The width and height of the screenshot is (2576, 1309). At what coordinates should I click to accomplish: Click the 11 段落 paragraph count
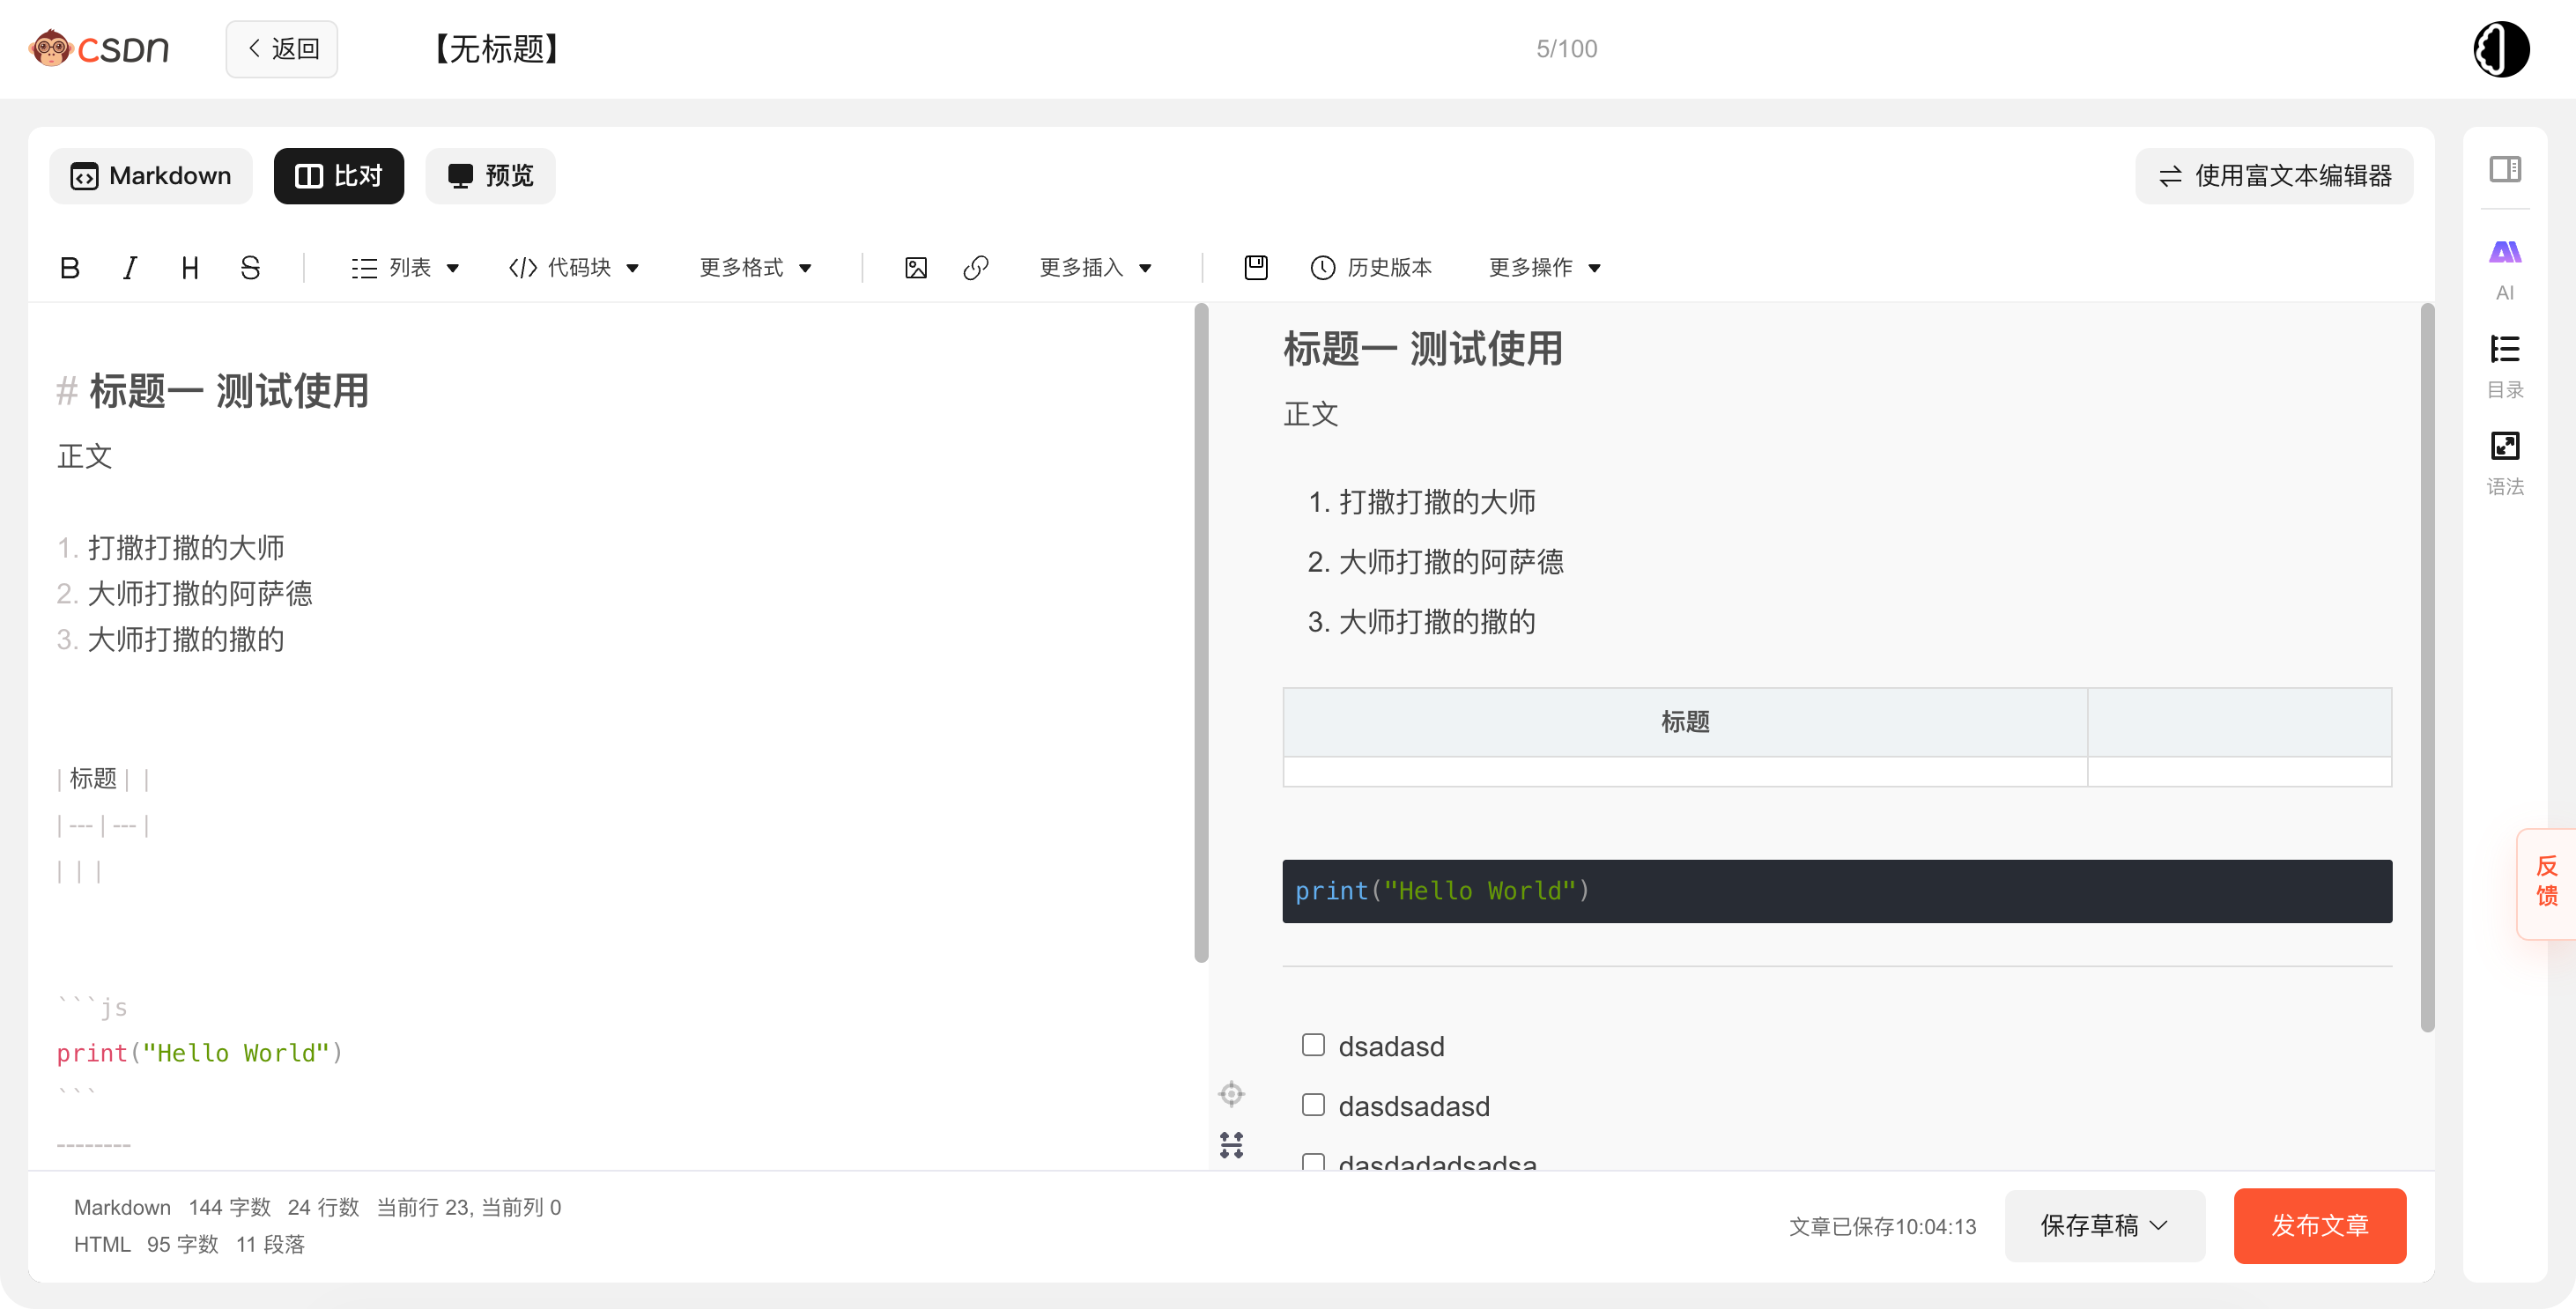(x=270, y=1244)
